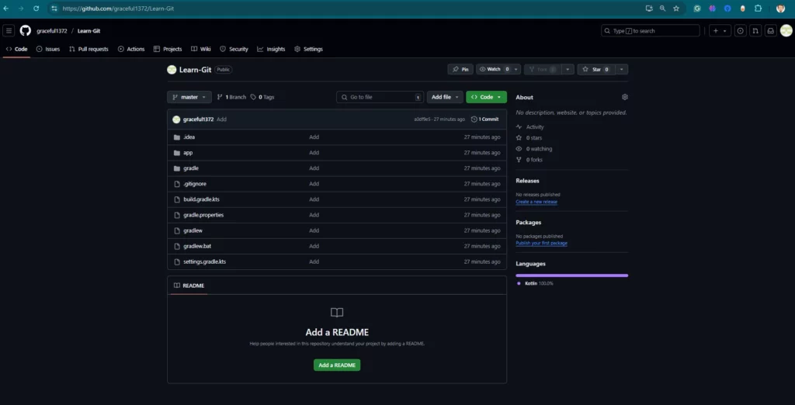Image resolution: width=795 pixels, height=405 pixels.
Task: Click the file icon beside .gitignore
Action: pos(177,184)
